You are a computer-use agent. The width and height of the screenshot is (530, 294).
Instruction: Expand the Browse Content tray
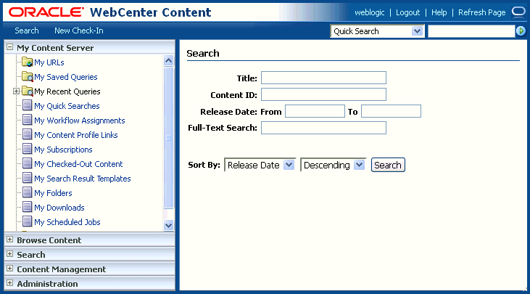click(x=9, y=240)
